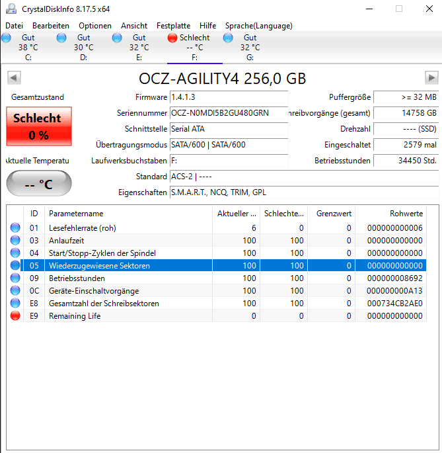Screen dimensions: 442x453
Task: Click the raw value 000734CB2AE0
Action: click(x=394, y=304)
